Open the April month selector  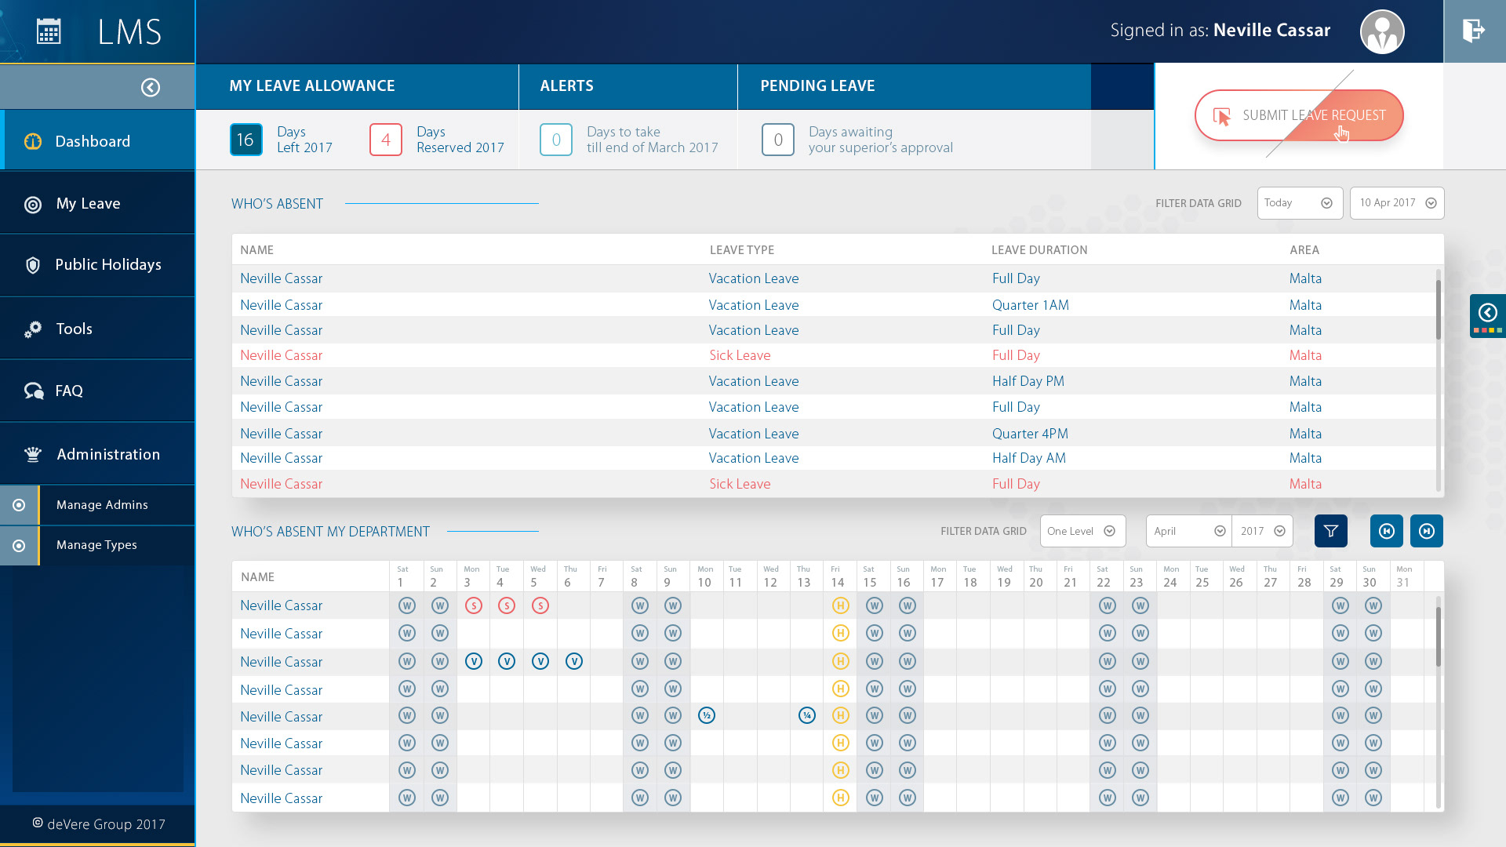click(x=1188, y=531)
